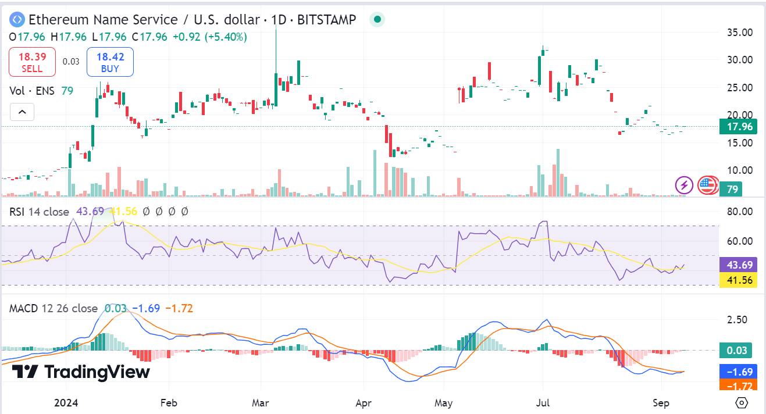
Task: Click the purple 43.69 RSI legend value
Action: click(90, 212)
